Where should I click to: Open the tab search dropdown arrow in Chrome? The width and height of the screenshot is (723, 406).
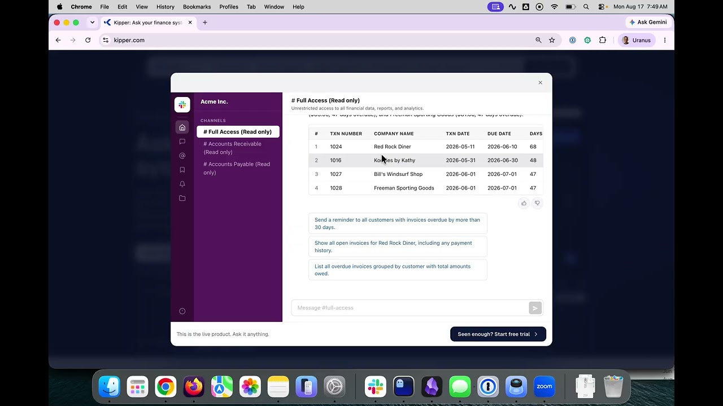click(92, 23)
